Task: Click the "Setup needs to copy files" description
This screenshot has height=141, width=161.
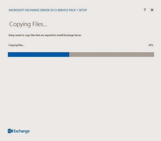Action: [45, 35]
